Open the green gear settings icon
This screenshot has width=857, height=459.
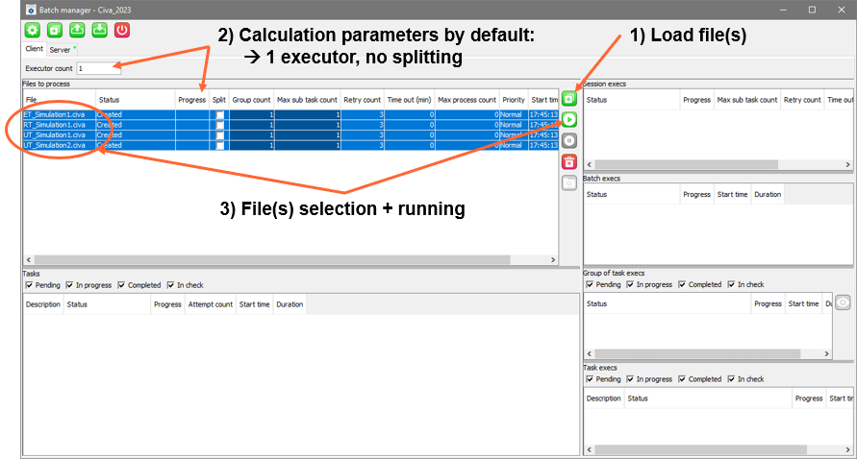coord(32,30)
